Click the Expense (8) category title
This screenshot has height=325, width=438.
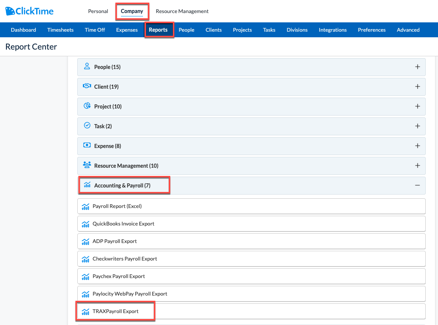108,146
